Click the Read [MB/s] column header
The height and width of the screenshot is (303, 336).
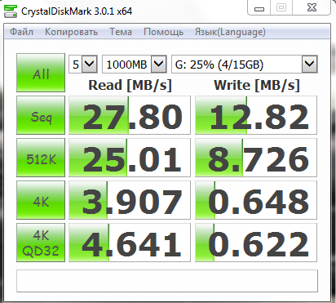130,85
